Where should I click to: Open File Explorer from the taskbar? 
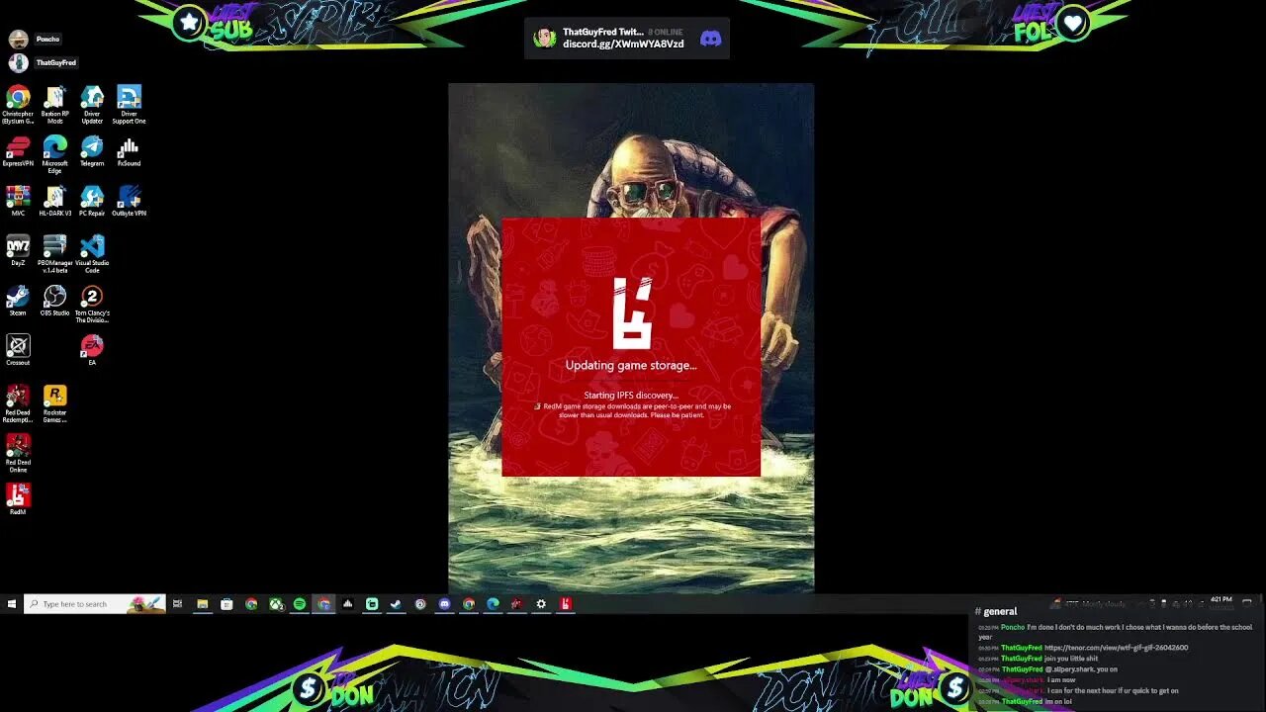coord(203,604)
